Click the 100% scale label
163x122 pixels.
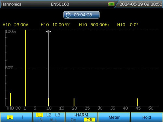(11, 32)
